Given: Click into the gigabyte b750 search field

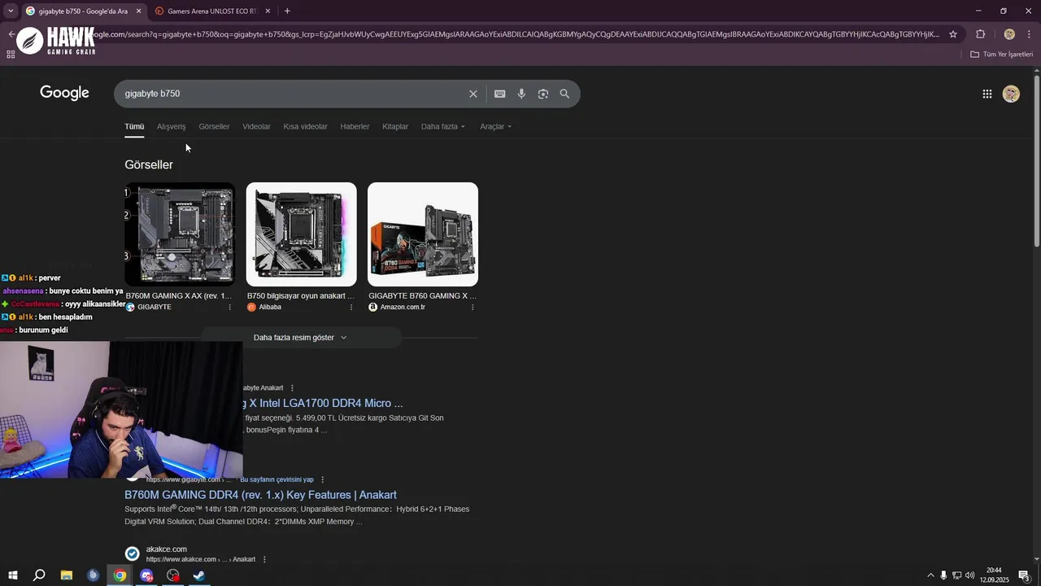Looking at the screenshot, I should pos(293,94).
